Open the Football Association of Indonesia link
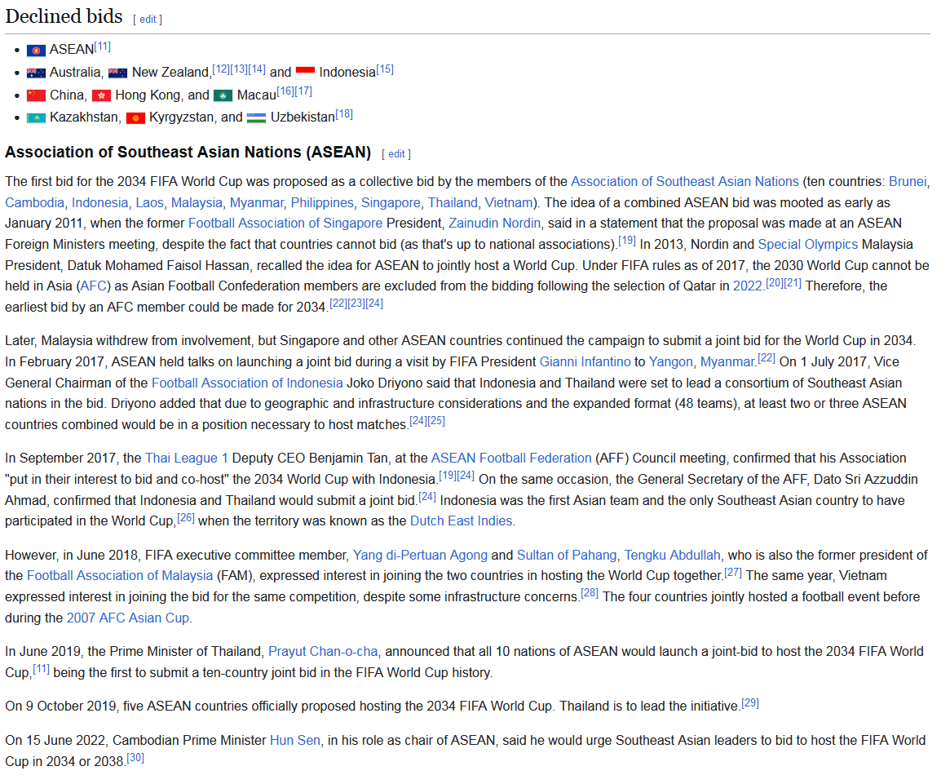Image resolution: width=941 pixels, height=784 pixels. click(x=247, y=383)
